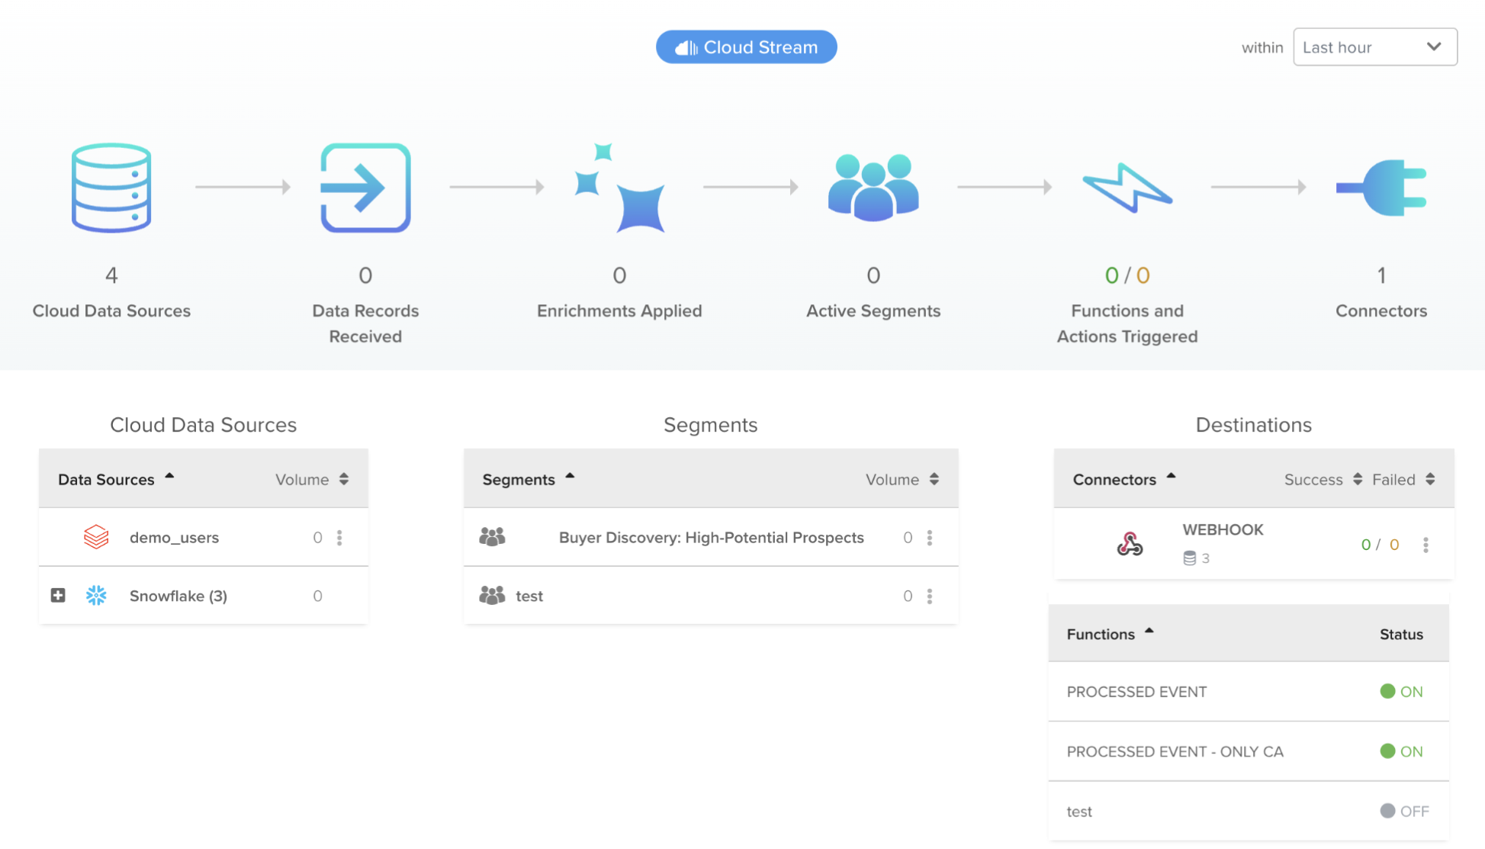Viewport: 1485px width, 849px height.
Task: Click the Cloud Stream button
Action: pyautogui.click(x=746, y=47)
